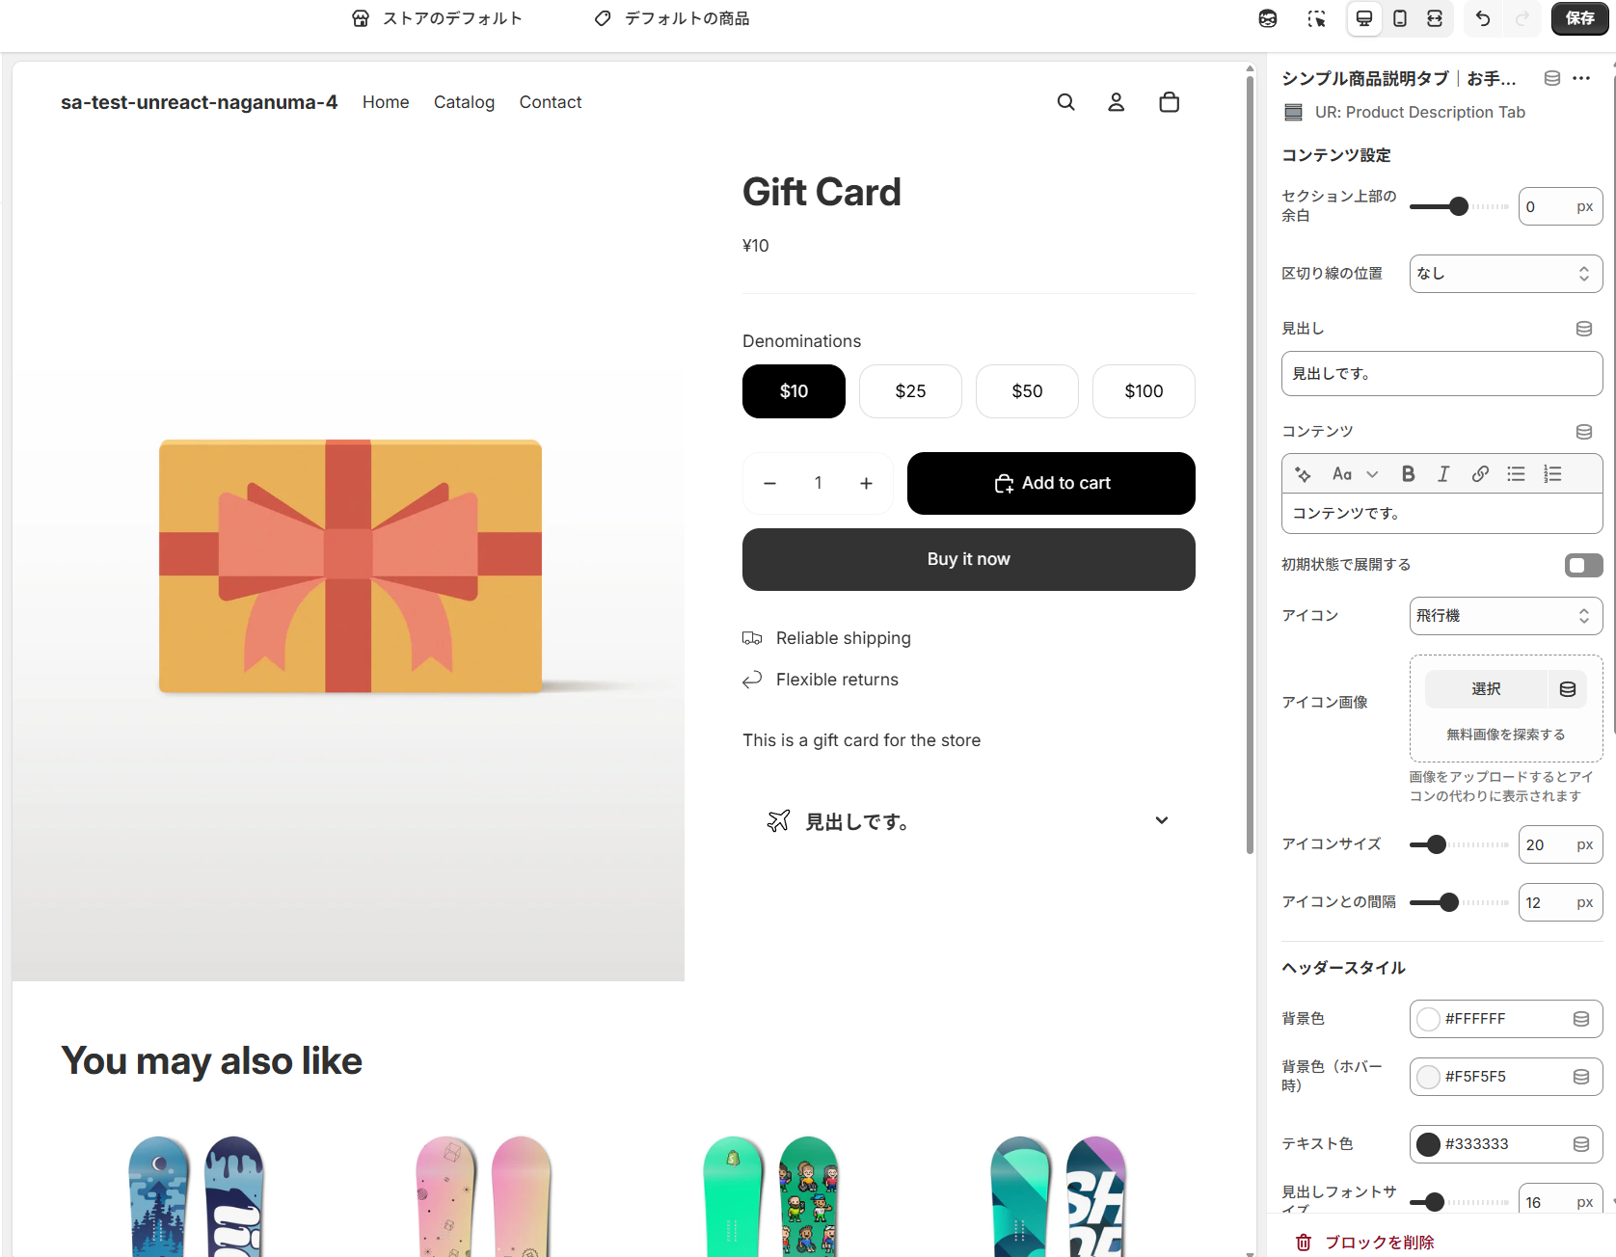Click the search icon in store header
Screen dimensions: 1616x1257
1065,102
